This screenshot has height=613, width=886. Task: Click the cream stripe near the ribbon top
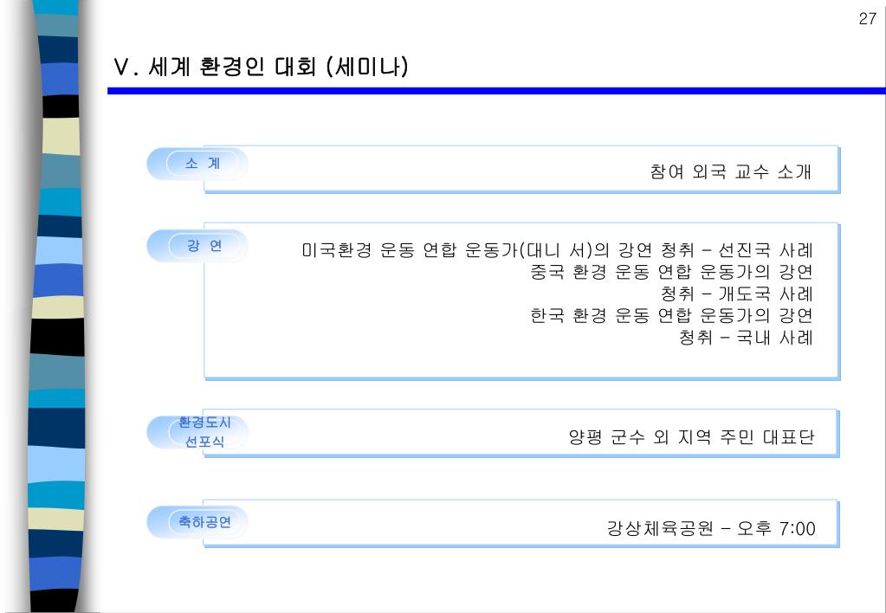(61, 136)
